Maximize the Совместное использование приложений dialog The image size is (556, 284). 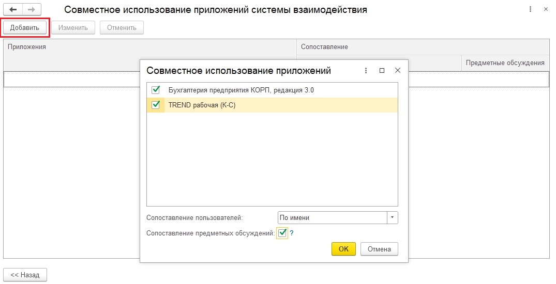pyautogui.click(x=382, y=70)
